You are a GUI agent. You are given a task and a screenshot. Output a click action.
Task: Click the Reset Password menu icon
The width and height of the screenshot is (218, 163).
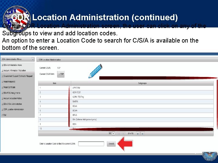[2, 82]
